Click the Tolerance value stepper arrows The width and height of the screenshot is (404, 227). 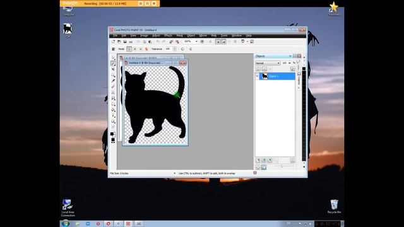[x=175, y=49]
